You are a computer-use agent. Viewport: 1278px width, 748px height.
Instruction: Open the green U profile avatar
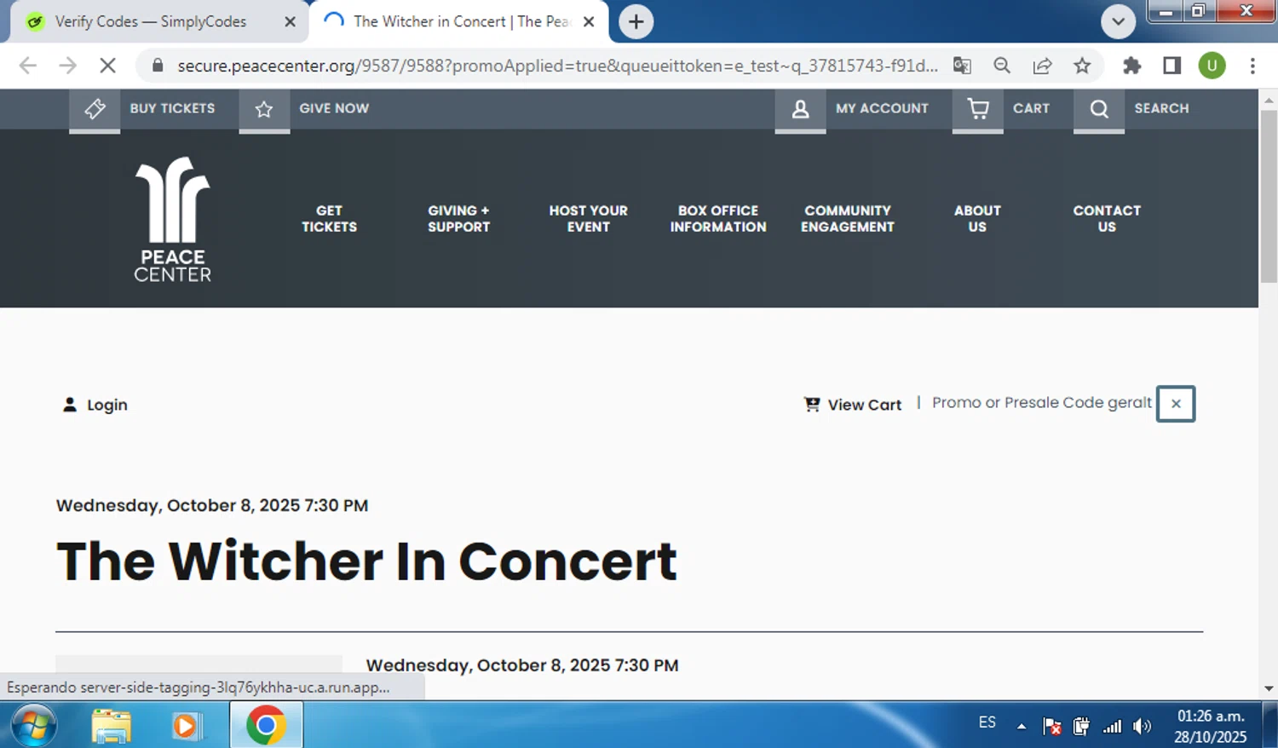coord(1212,66)
